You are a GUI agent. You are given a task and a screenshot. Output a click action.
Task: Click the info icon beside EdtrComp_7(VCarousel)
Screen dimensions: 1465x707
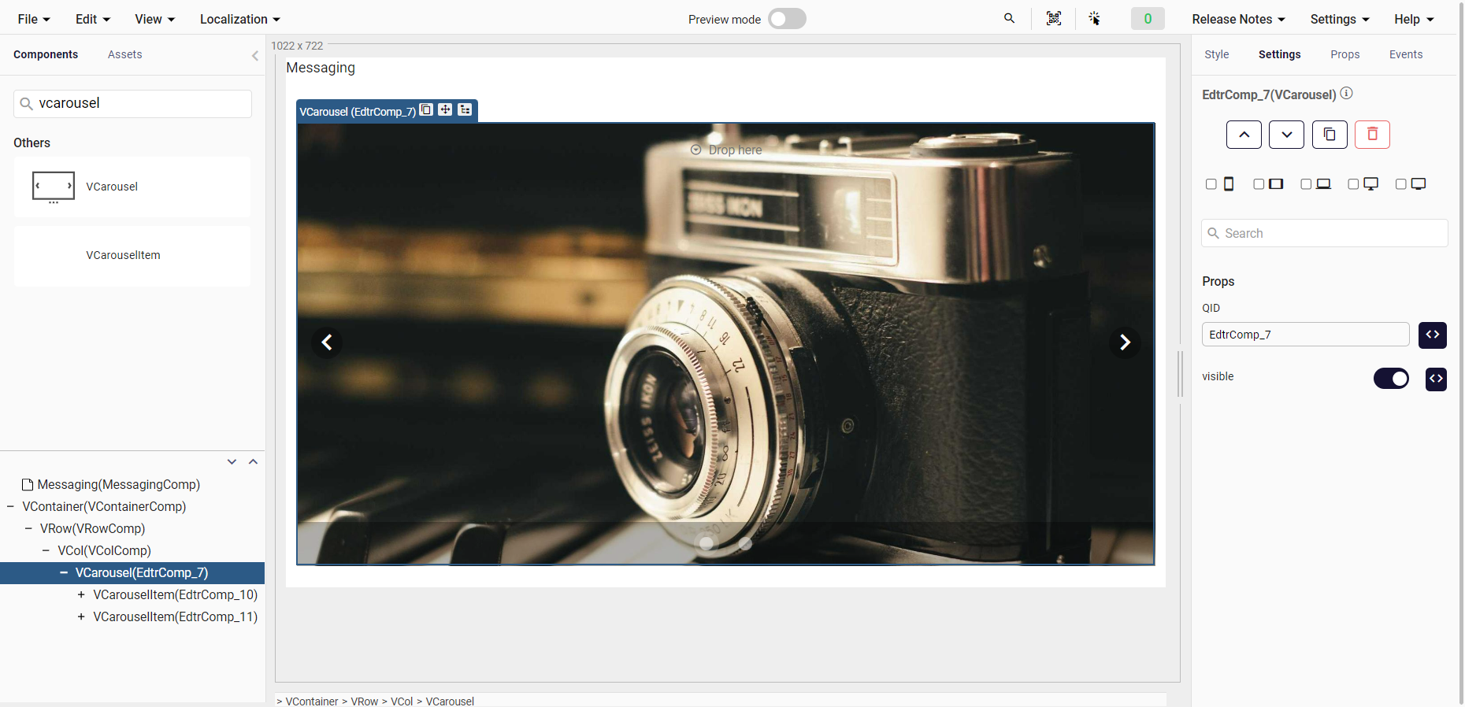pyautogui.click(x=1347, y=93)
